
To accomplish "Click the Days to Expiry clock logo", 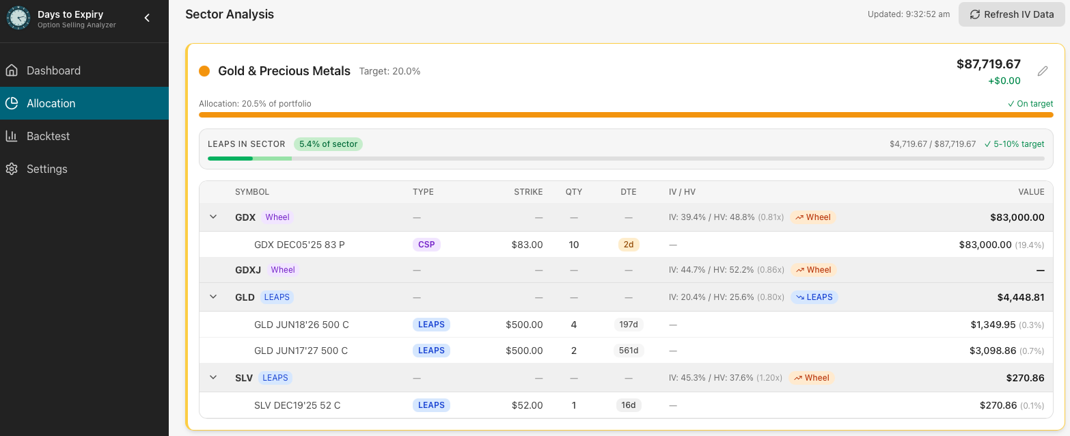I will (x=18, y=17).
